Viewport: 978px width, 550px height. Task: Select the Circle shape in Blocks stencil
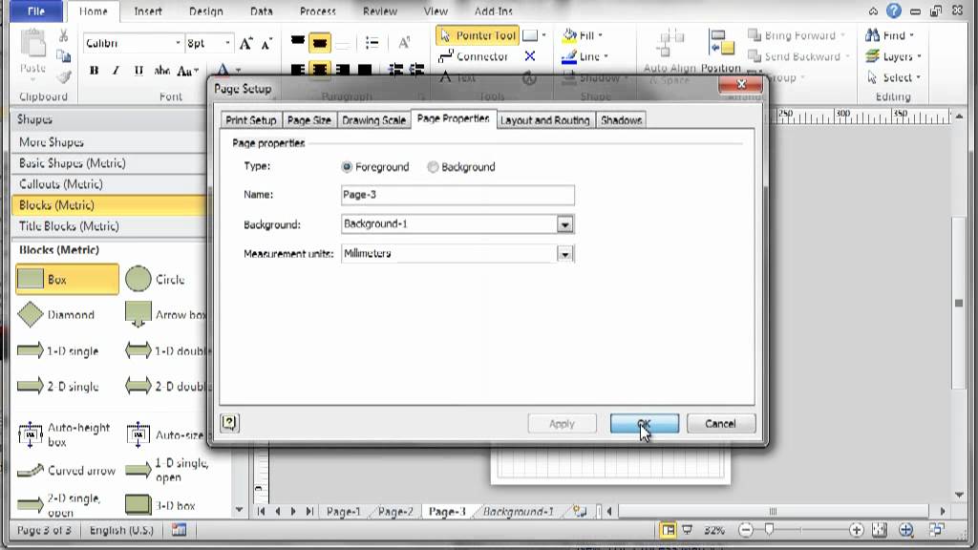click(156, 280)
